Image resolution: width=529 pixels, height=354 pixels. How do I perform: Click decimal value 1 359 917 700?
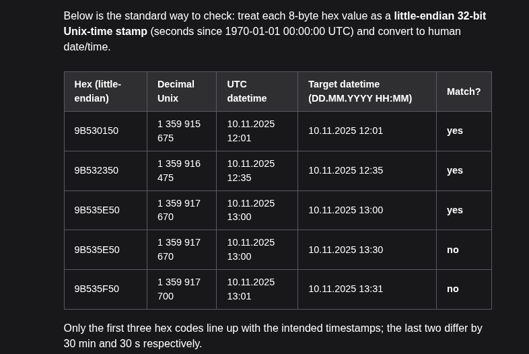178,289
